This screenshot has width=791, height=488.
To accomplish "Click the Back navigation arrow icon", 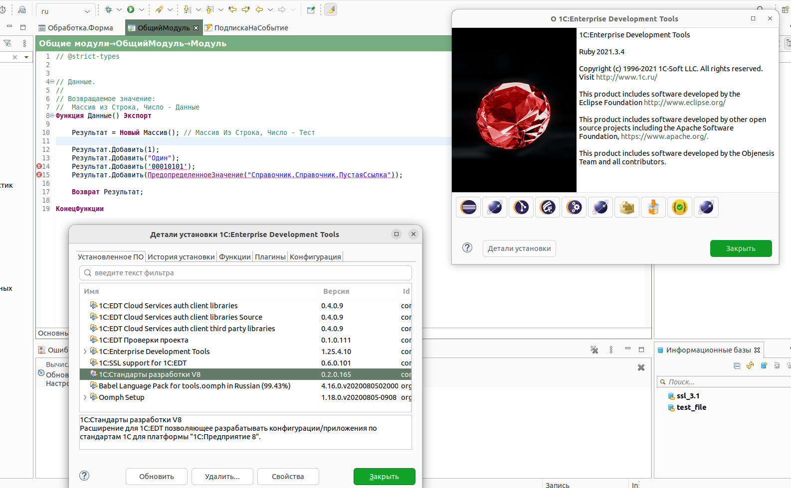I will tap(259, 9).
